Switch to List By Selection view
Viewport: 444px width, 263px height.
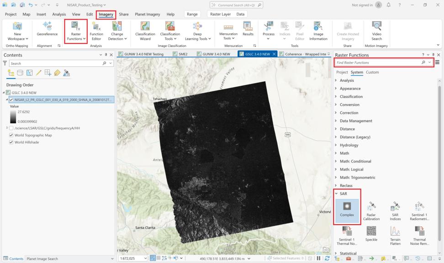[x=29, y=73]
